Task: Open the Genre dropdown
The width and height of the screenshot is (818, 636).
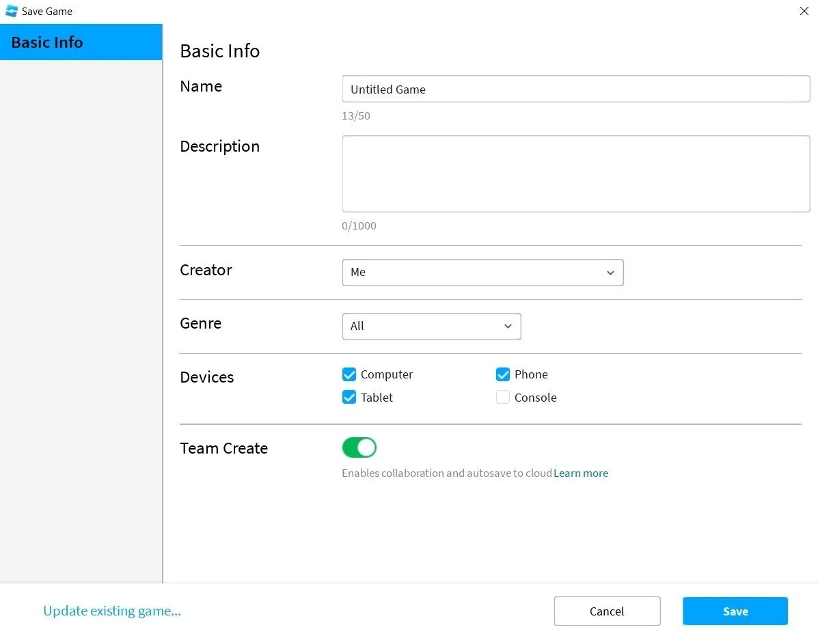Action: [431, 327]
